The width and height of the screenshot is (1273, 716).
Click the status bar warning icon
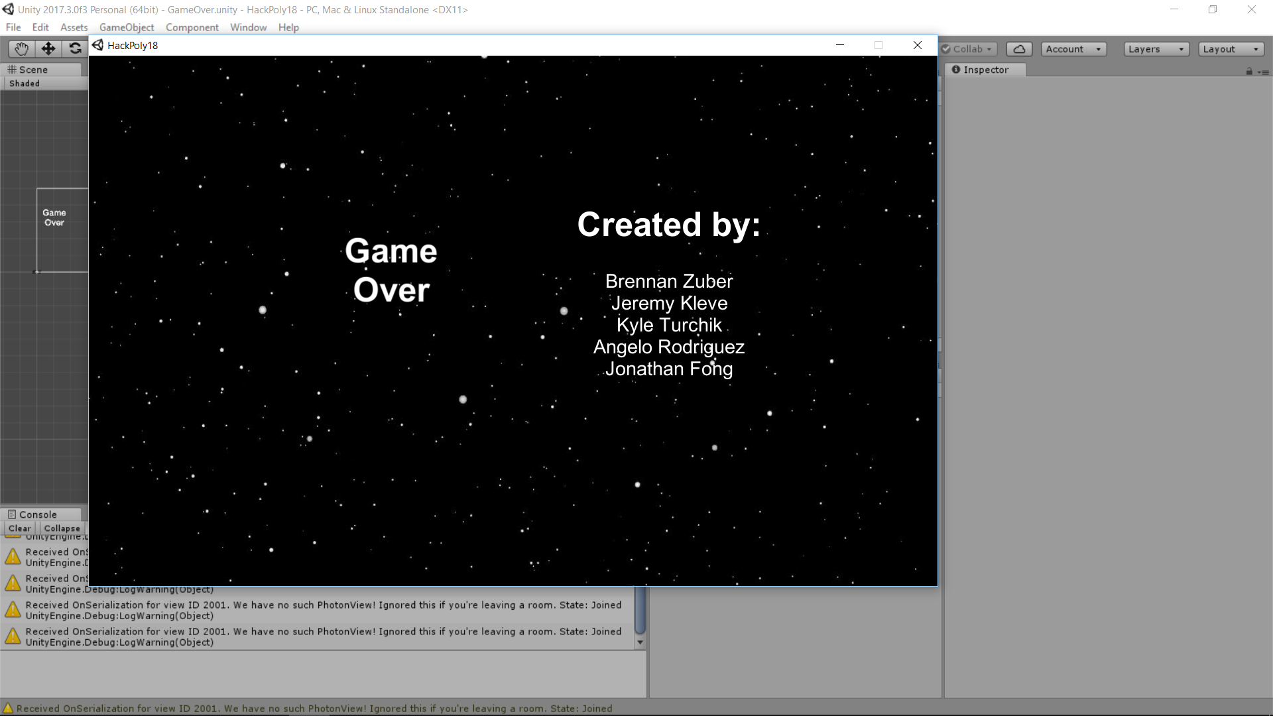click(8, 708)
